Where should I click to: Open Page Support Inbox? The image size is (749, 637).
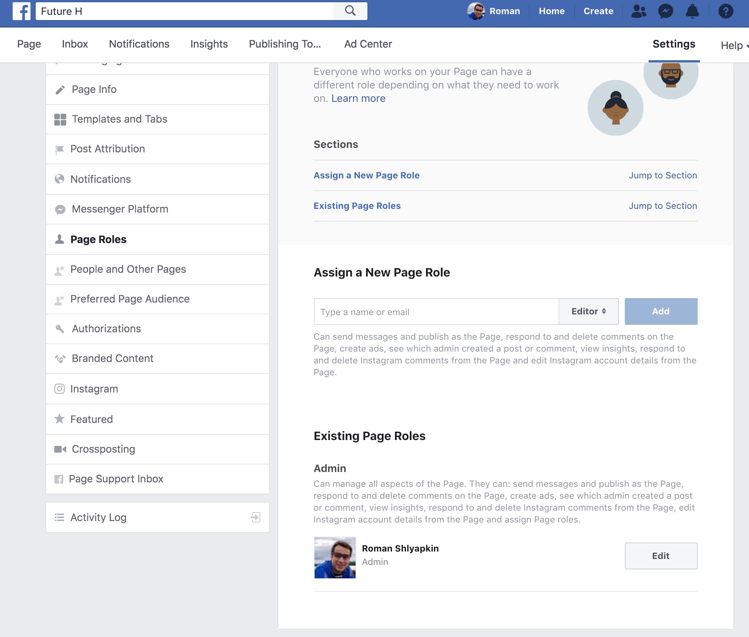[x=158, y=479]
